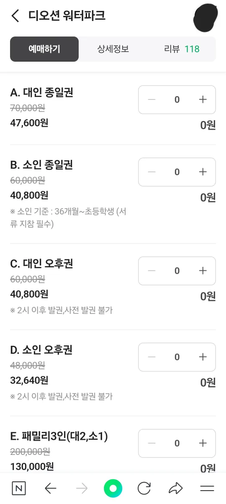
Task: Open the 리뷰 118 tab
Action: pyautogui.click(x=182, y=49)
